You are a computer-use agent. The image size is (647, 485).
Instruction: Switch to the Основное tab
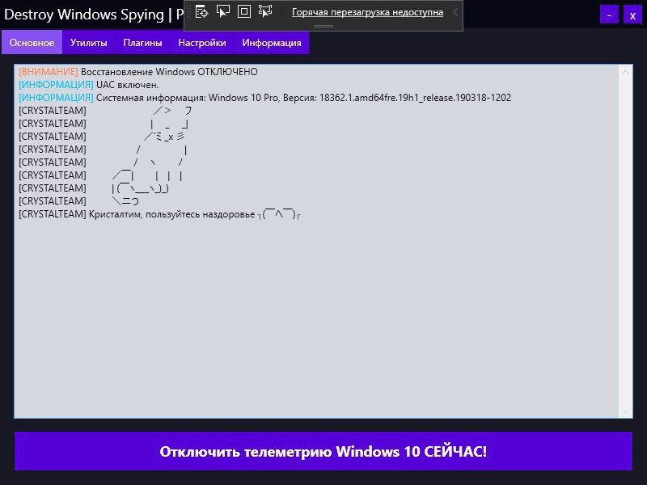pos(32,43)
